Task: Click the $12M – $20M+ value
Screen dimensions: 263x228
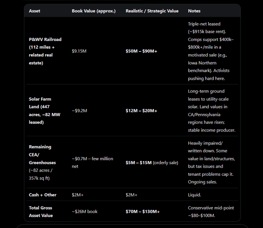Action: (x=142, y=111)
